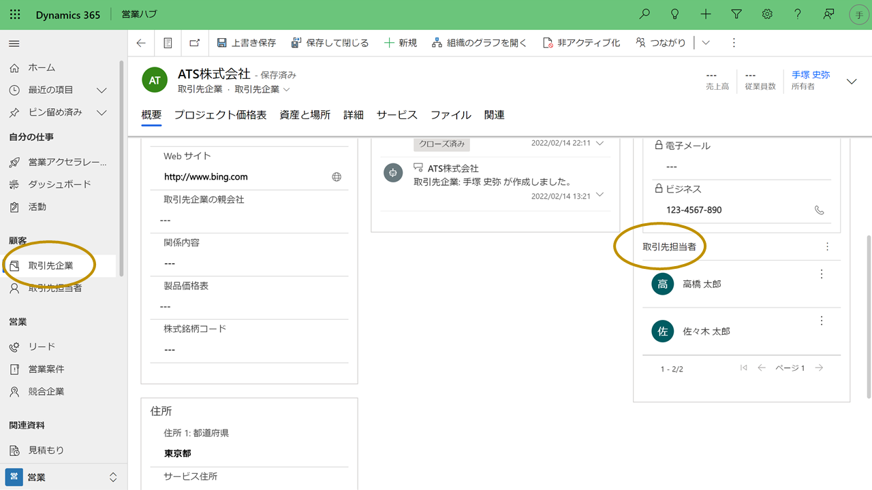Open more options for 取引先担当者 section

(828, 246)
